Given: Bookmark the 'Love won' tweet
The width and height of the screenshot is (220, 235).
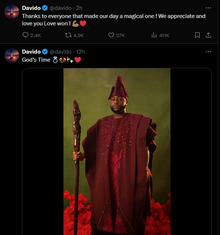Looking at the screenshot, I should 197,35.
